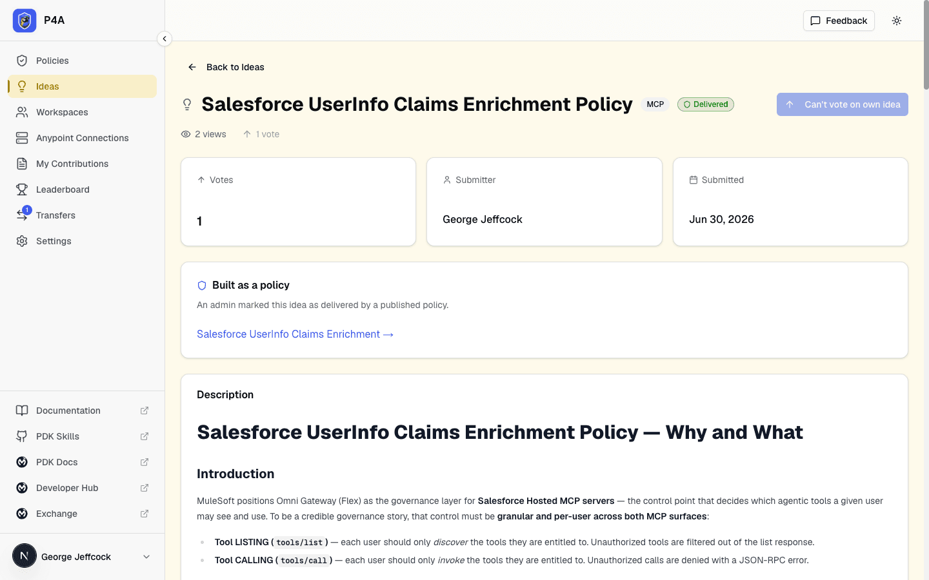Screen dimensions: 929x580
Task: Open the Policies shield icon
Action: [x=22, y=61]
